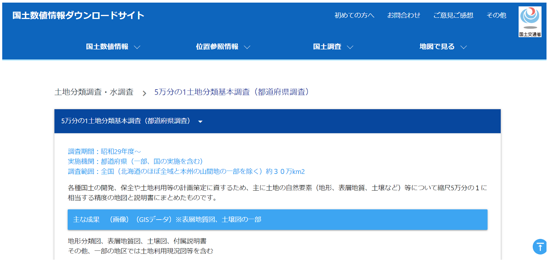
Task: Follow the 土地分類調査・水調査 breadcrumb link
Action: click(94, 92)
